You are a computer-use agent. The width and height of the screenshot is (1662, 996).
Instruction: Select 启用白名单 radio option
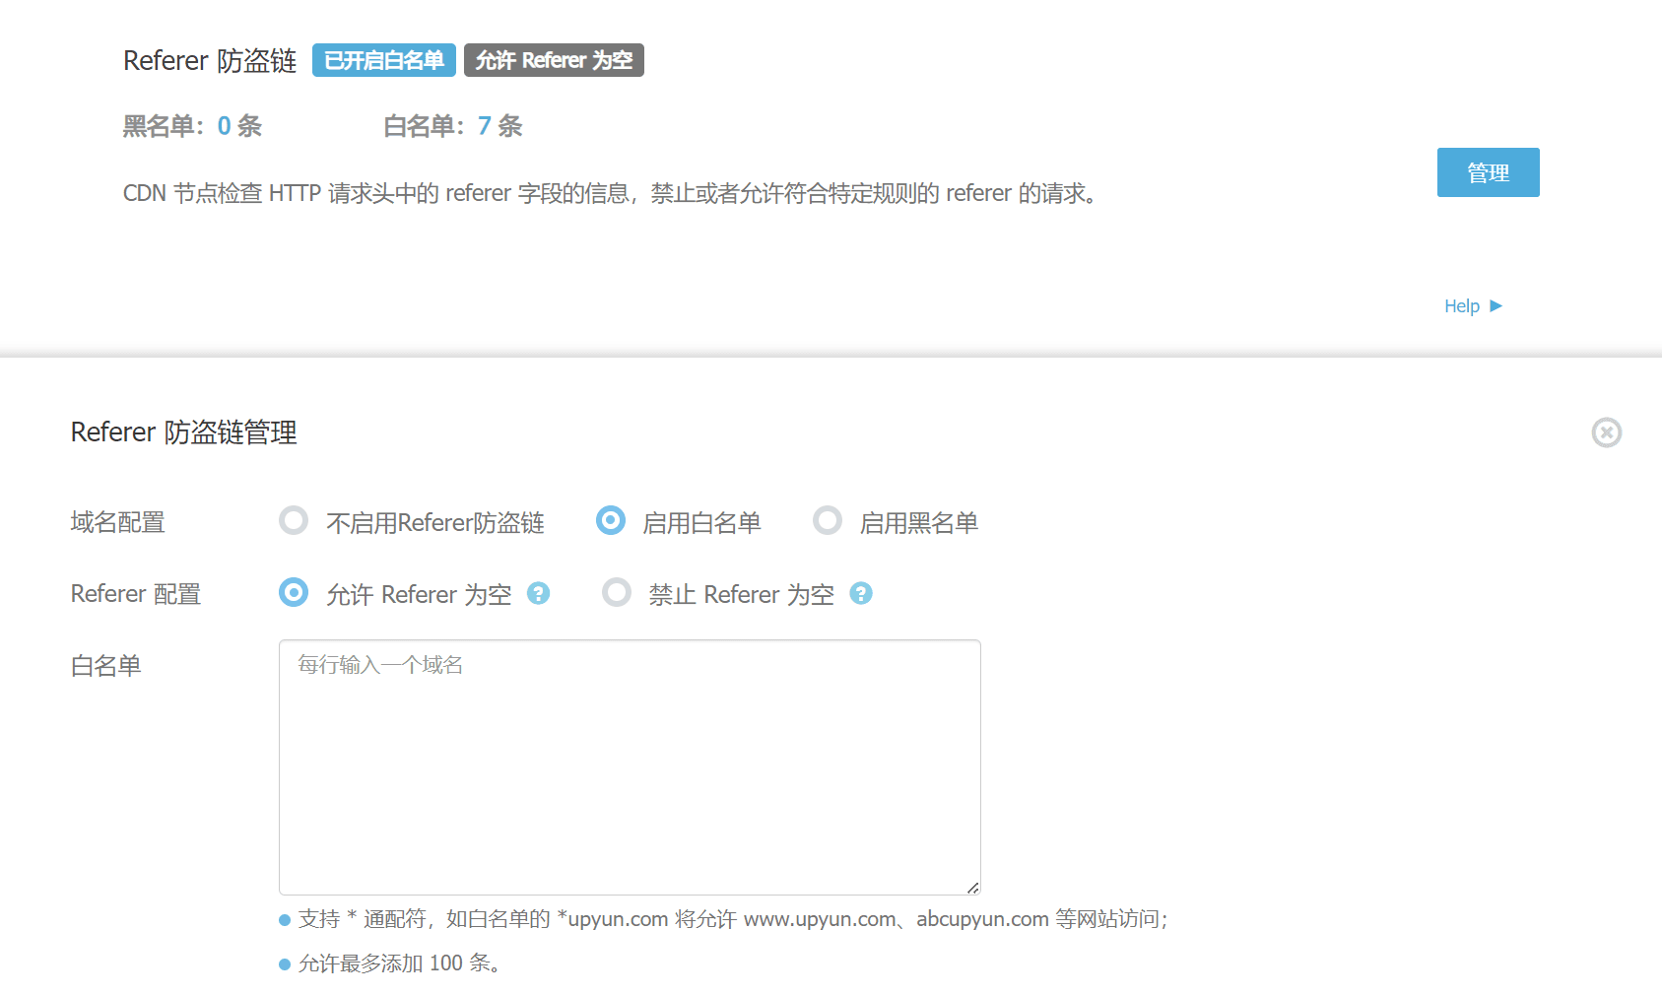(x=611, y=520)
